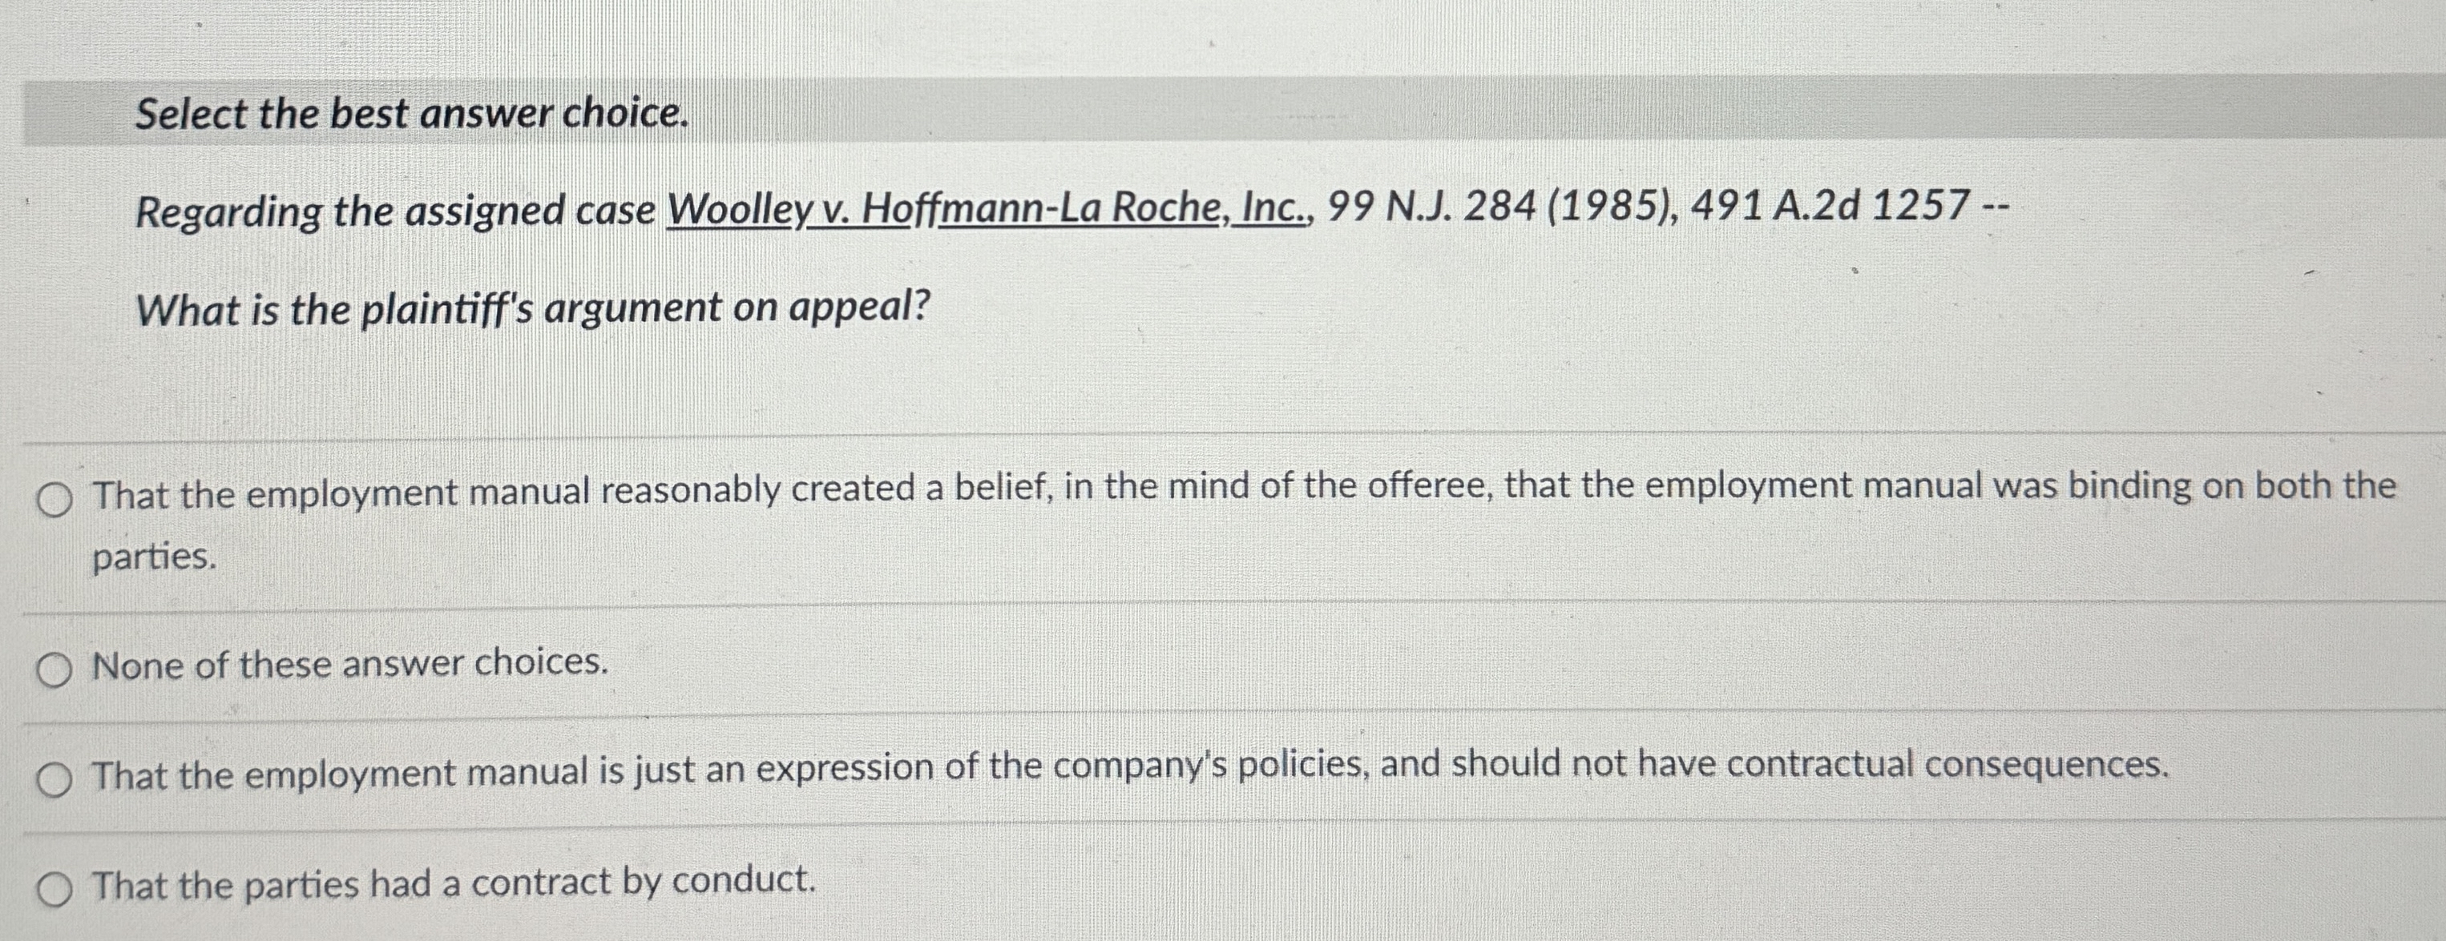Click the gray banner at the top
Screen dimensions: 2446x941
click(1223, 114)
